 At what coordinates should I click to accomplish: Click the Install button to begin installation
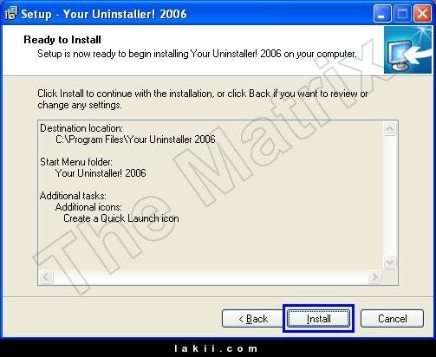tap(318, 319)
